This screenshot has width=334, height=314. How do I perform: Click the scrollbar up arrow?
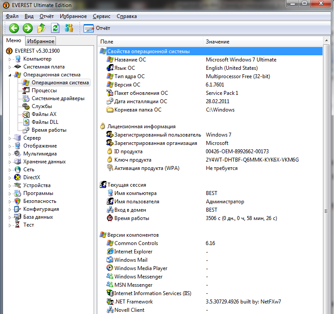pos(327,40)
